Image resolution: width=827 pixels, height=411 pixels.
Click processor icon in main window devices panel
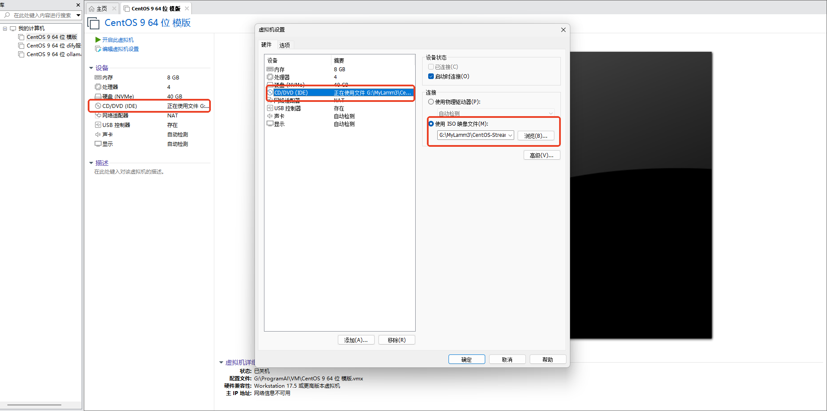98,87
